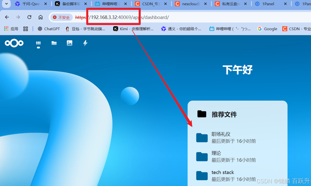The width and height of the screenshot is (311, 186).
Task: Open the Dashboard app icon
Action: pyautogui.click(x=38, y=43)
